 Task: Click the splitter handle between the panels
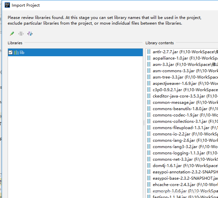pos(144,123)
